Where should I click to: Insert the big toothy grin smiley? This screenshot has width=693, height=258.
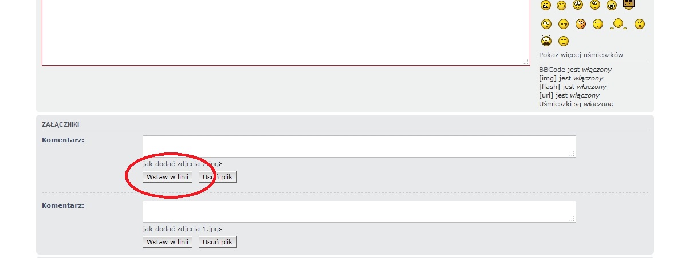[612, 5]
